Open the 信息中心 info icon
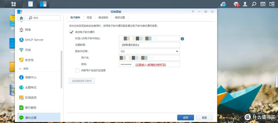278x123 pixels. tap(21, 77)
